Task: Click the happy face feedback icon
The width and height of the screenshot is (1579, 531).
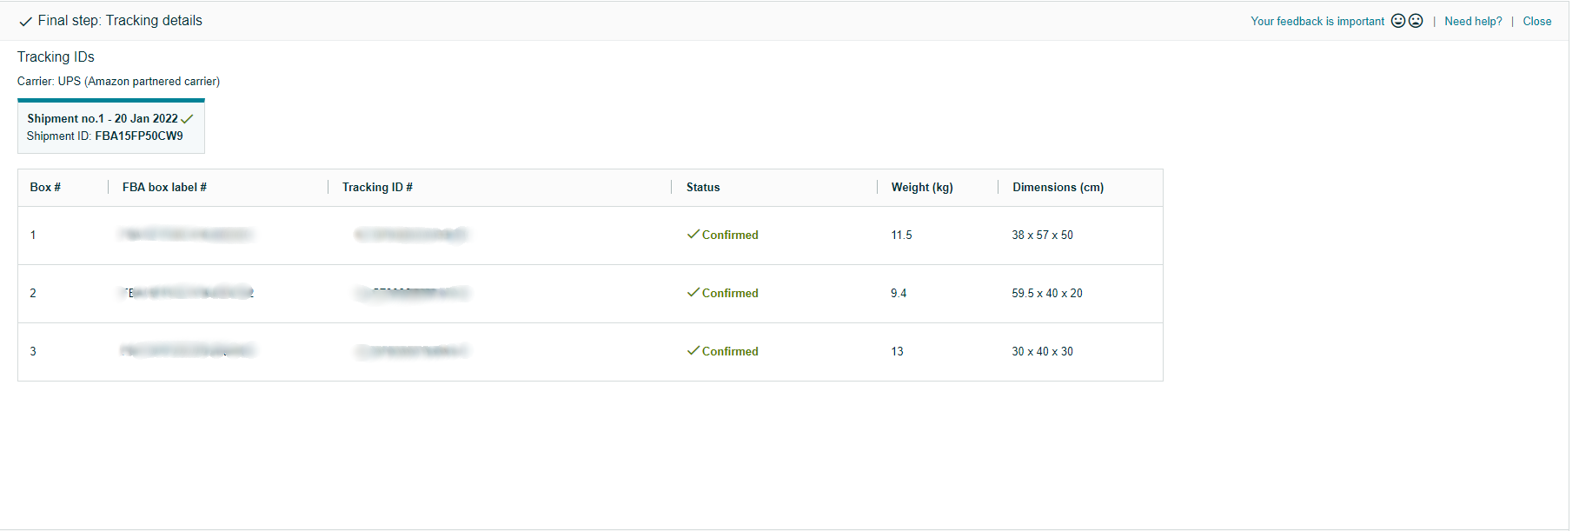Action: 1397,21
